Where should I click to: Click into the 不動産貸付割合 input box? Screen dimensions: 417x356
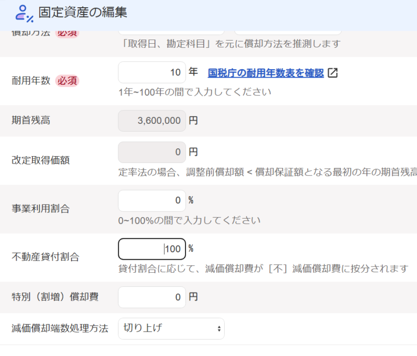(x=152, y=249)
